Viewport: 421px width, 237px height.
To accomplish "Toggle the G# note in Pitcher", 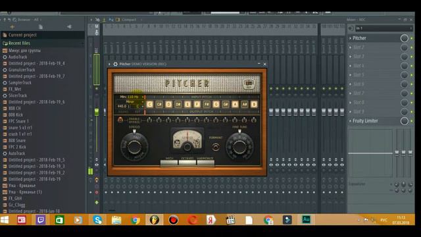I will (x=226, y=104).
